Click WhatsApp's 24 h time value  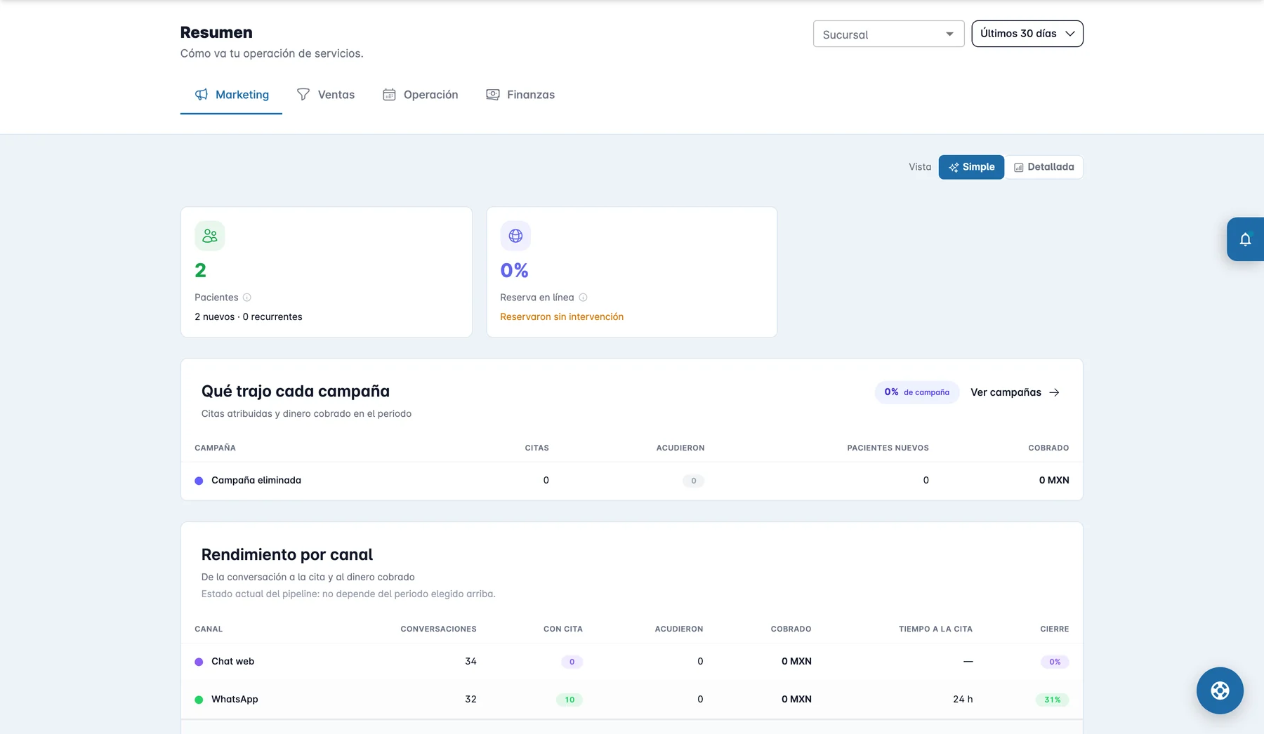[x=963, y=699]
